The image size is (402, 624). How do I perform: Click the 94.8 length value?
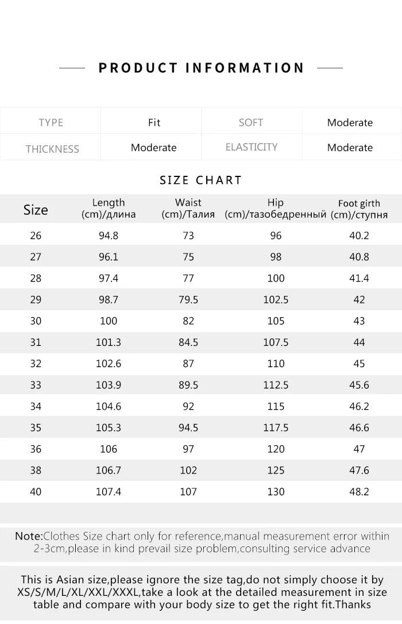pyautogui.click(x=109, y=236)
